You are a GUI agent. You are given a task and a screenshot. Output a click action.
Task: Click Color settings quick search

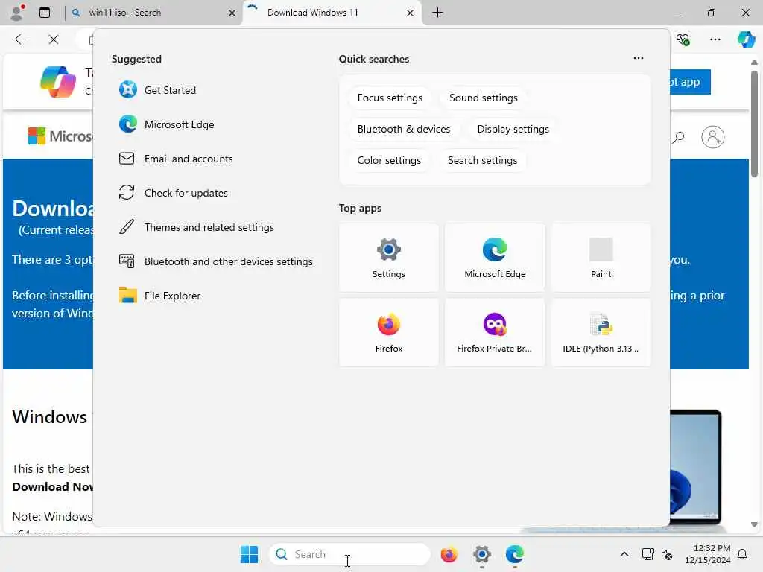pos(389,160)
